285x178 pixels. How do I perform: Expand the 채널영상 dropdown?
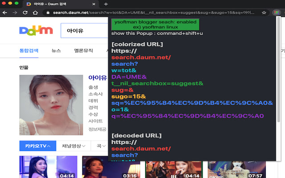(x=73, y=146)
